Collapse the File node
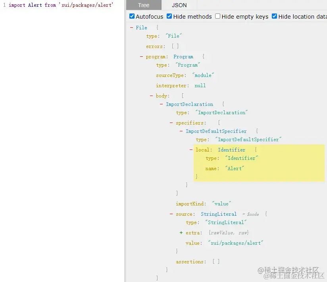The width and height of the screenshot is (327, 282). [x=131, y=27]
